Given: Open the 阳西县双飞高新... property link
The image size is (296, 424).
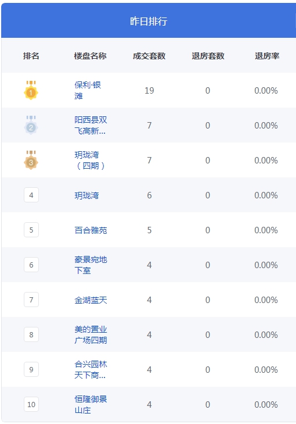Looking at the screenshot, I should (91, 125).
